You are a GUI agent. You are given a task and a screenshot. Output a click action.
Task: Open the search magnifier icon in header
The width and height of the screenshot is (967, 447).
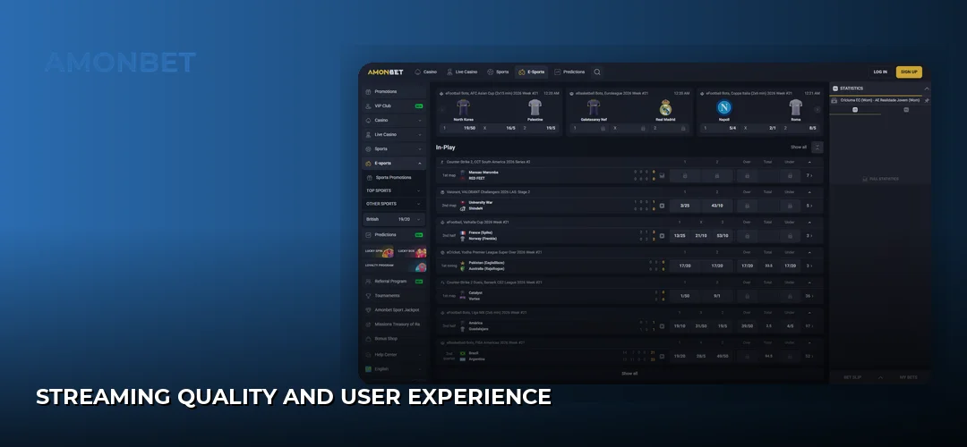coord(597,72)
